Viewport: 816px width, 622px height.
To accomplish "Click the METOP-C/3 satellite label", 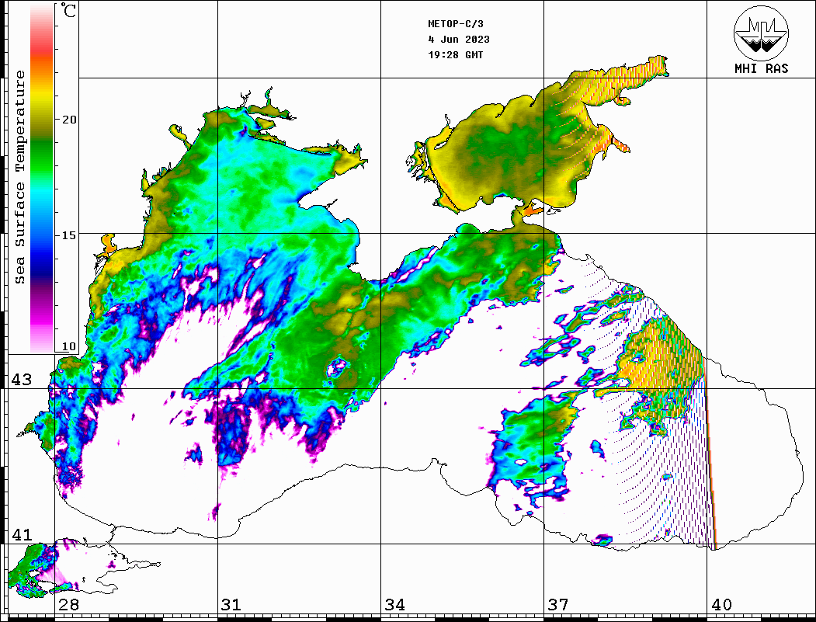I will 456,24.
